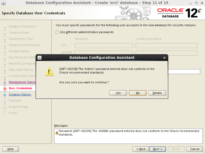Choose No in the warning dialog
The height and width of the screenshot is (154, 205).
pos(138,93)
